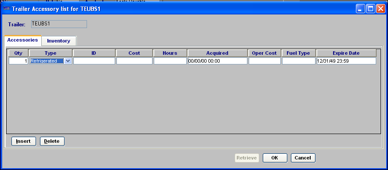The width and height of the screenshot is (388, 170).
Task: Expand the Type dropdown showing Refrigerated
Action: (68, 61)
